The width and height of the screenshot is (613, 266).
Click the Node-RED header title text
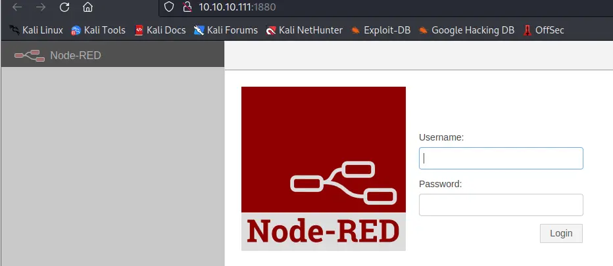coord(76,55)
